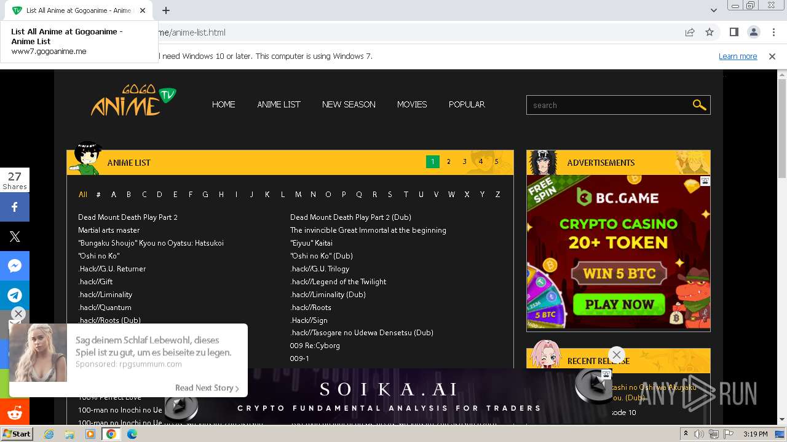Screen dimensions: 787x442
Task: Open Chrome from the taskbar
Action: point(111,434)
